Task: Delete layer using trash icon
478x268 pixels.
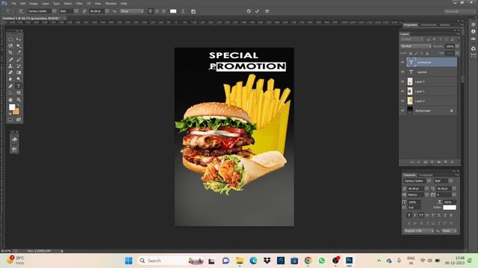Action: pyautogui.click(x=452, y=162)
